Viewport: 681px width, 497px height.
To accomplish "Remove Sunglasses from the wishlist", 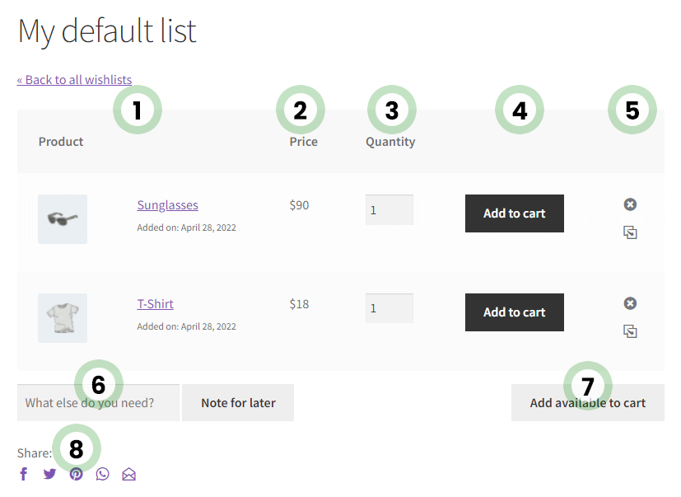I will tap(630, 204).
